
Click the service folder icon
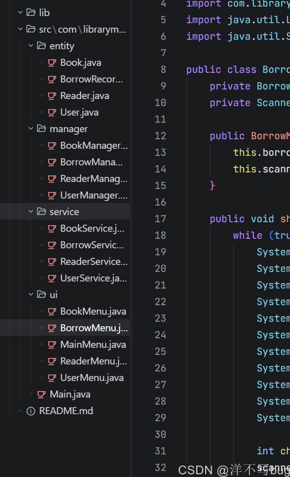(x=41, y=212)
